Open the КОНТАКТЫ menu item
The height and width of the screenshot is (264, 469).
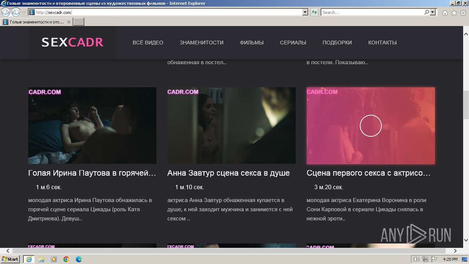pyautogui.click(x=383, y=43)
